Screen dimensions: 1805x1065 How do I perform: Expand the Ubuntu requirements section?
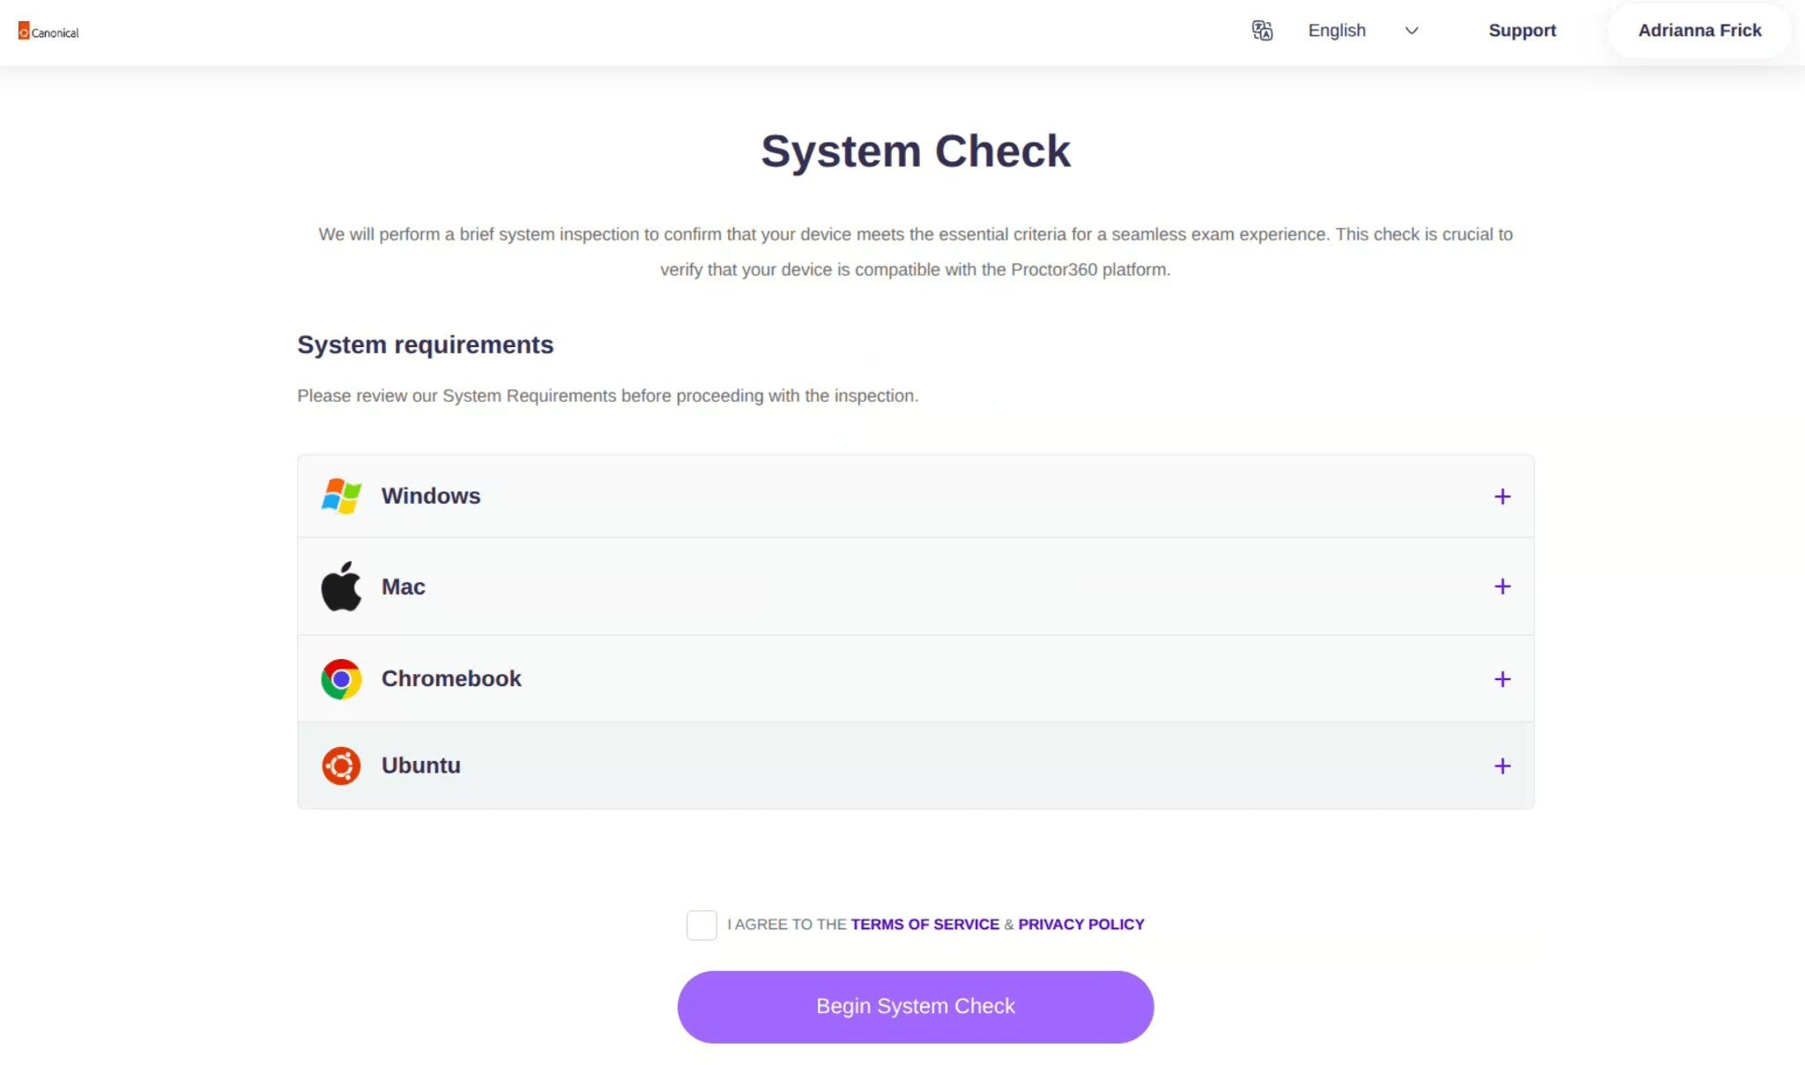point(1502,765)
